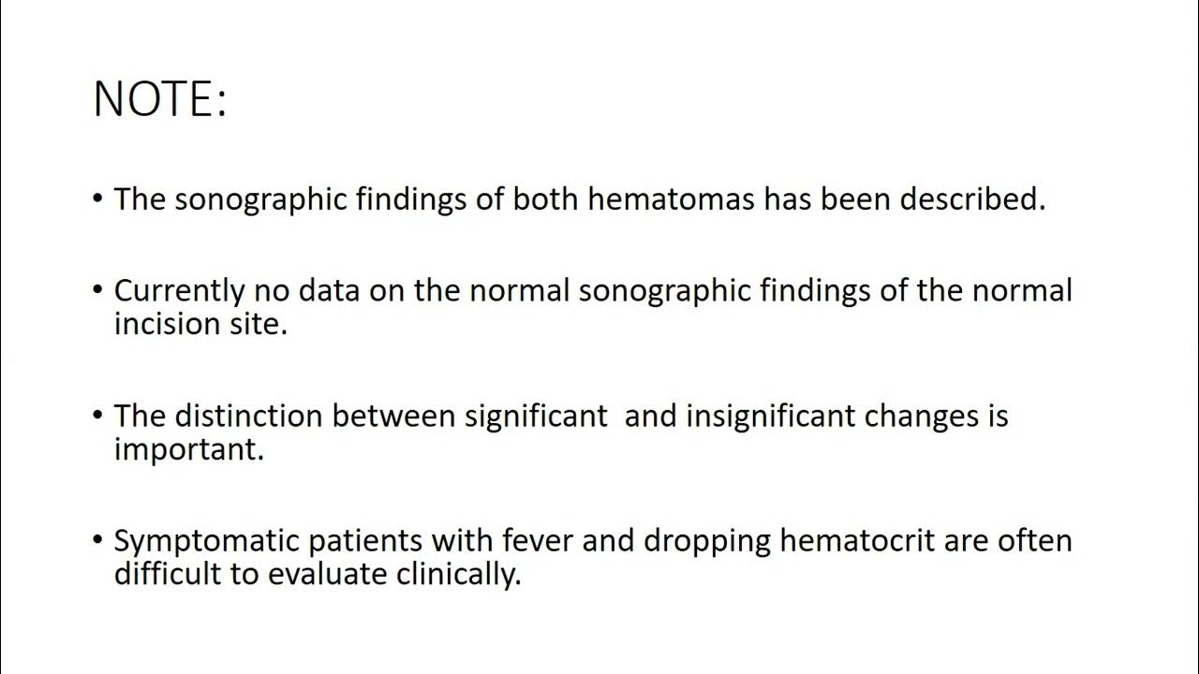Click the text "incision site."
The image size is (1199, 674).
[x=200, y=324]
